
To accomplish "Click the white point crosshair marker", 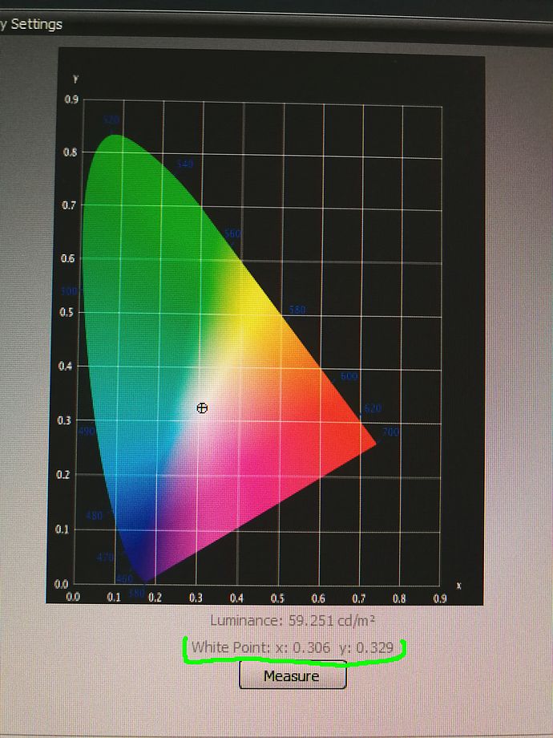I will (202, 408).
